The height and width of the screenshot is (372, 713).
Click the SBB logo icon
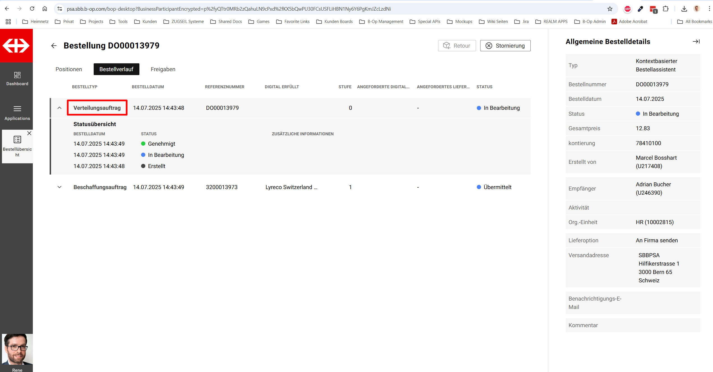16,46
